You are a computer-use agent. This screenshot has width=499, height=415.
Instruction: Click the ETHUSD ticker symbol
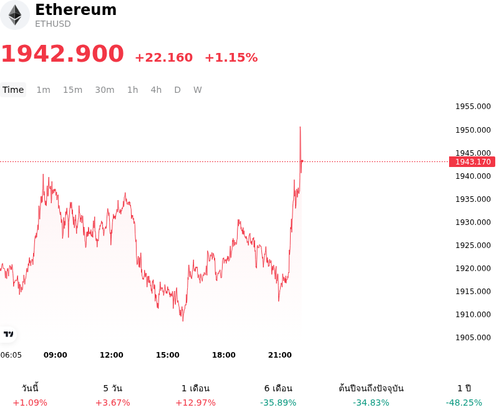(x=53, y=24)
